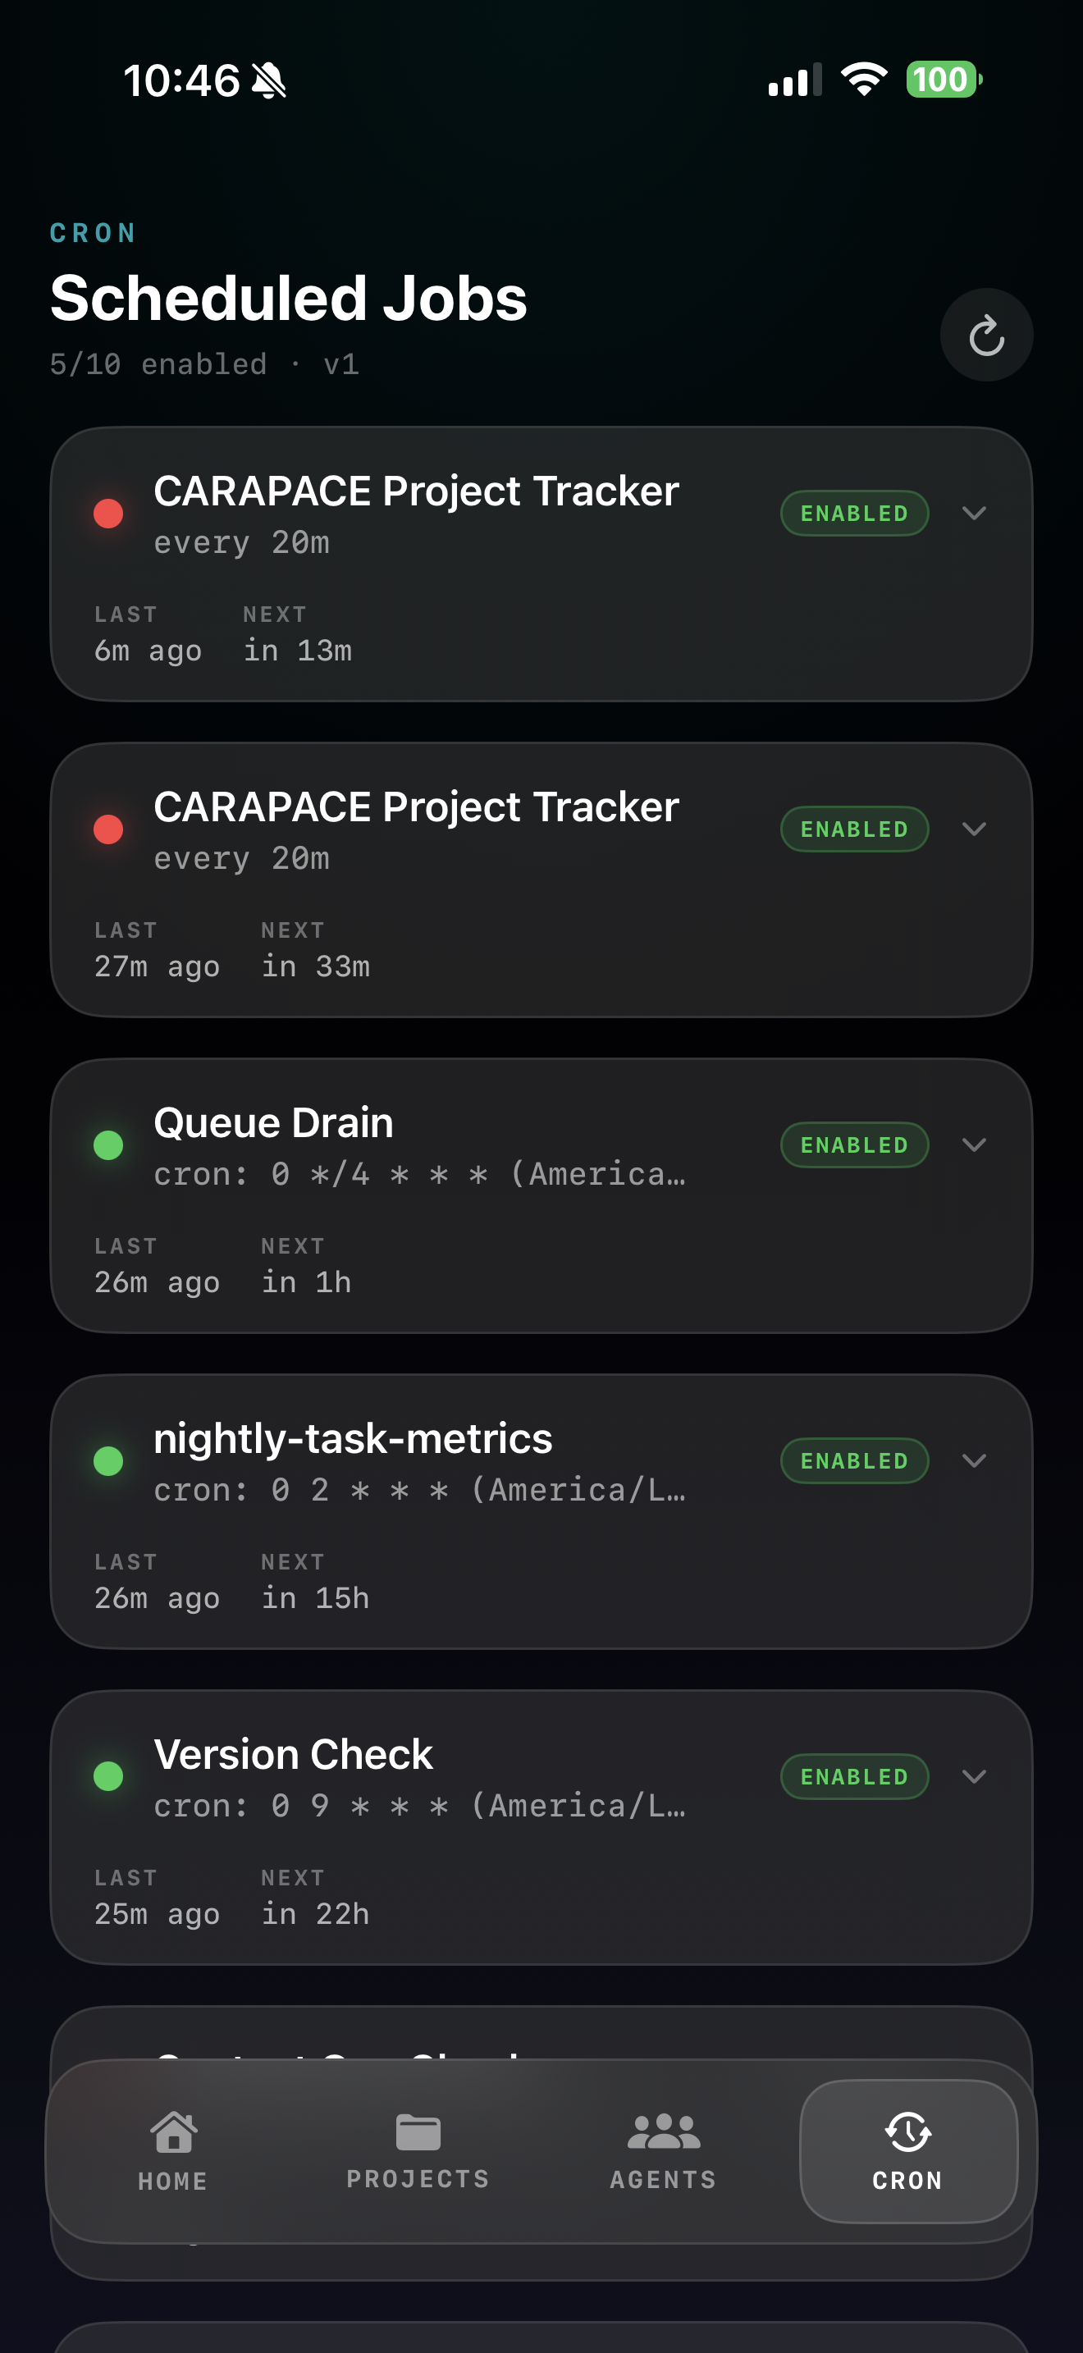Open the Projects folder icon

[x=418, y=2133]
